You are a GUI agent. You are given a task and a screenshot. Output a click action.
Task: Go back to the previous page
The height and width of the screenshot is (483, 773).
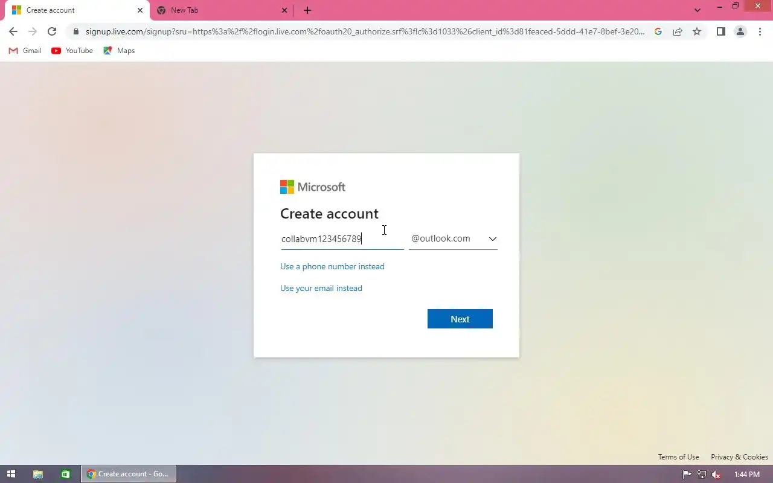tap(13, 31)
